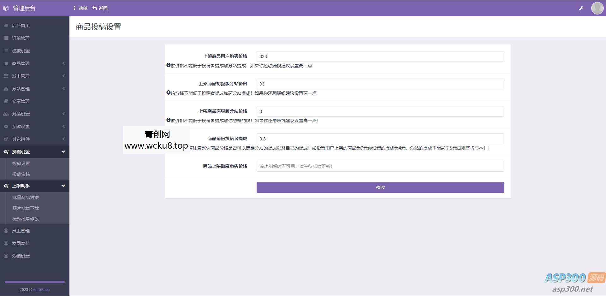The width and height of the screenshot is (606, 296).
Task: Click the 上架商品用户购买价格 input field
Action: coord(380,56)
